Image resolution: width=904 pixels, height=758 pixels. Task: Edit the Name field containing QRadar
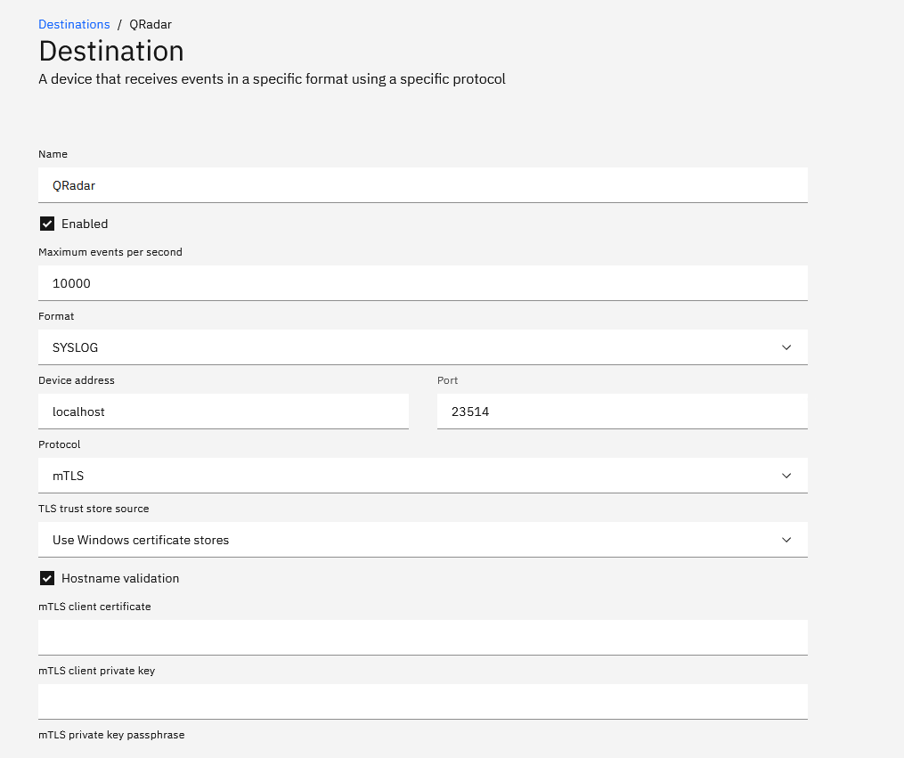coord(423,184)
